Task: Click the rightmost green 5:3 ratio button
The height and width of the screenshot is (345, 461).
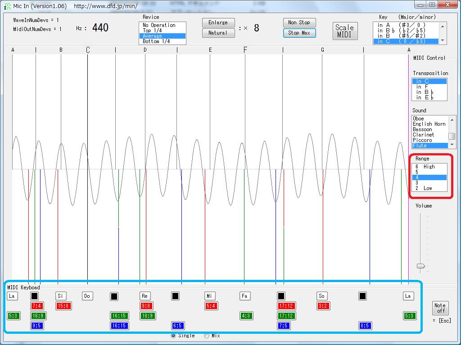Action: pyautogui.click(x=409, y=316)
